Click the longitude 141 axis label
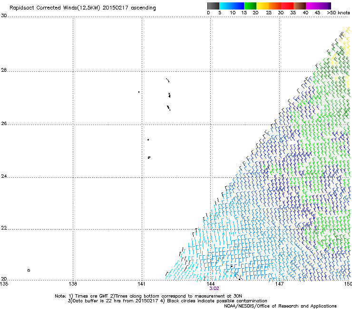The image size is (352, 309). (141, 284)
